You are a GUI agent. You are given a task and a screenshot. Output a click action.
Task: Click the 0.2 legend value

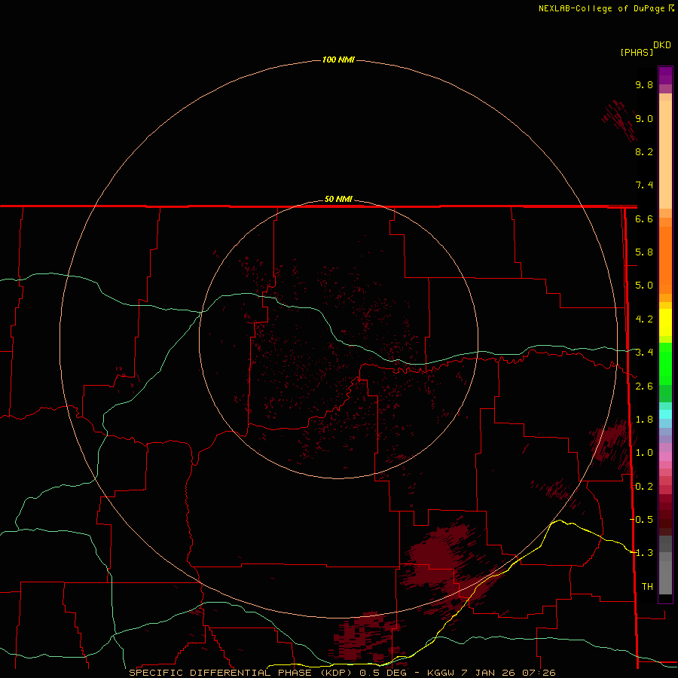644,487
